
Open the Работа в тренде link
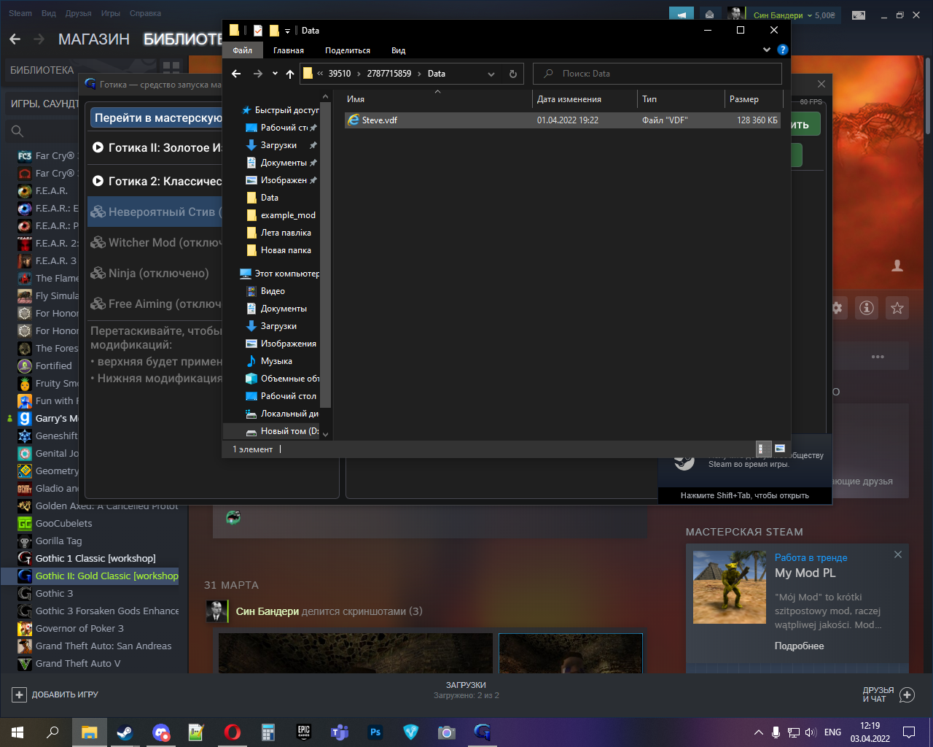click(x=811, y=557)
